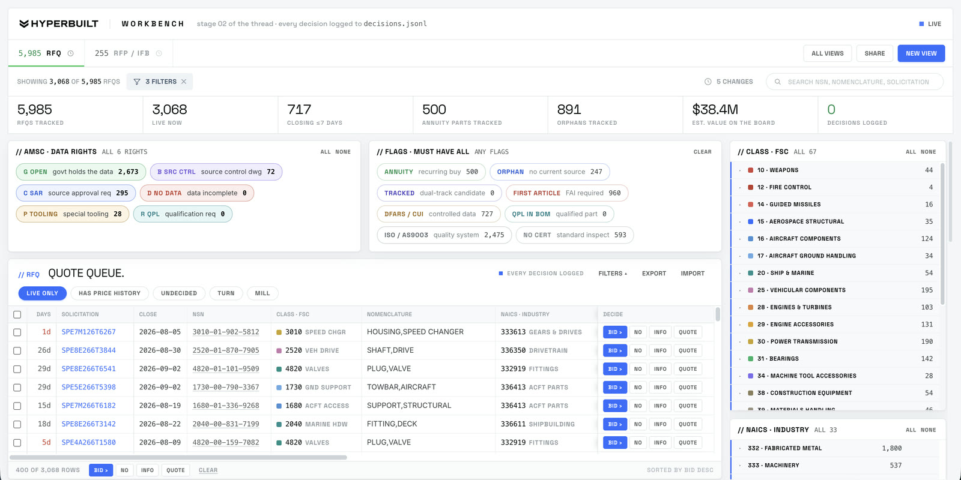Screen dimensions: 961x480
Task: Click the Hyperbuilt logo icon
Action: pos(24,24)
